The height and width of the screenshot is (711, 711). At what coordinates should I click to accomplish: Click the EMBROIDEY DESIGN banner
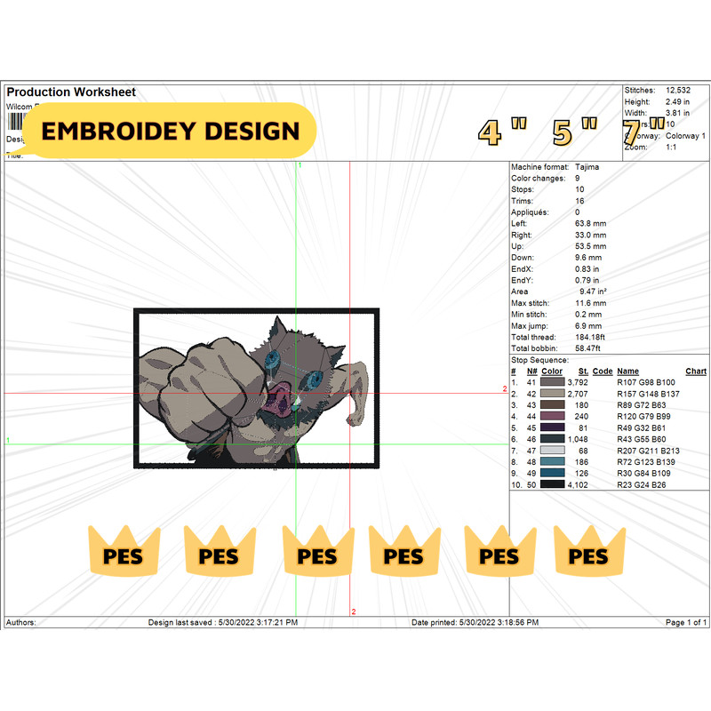(x=172, y=131)
